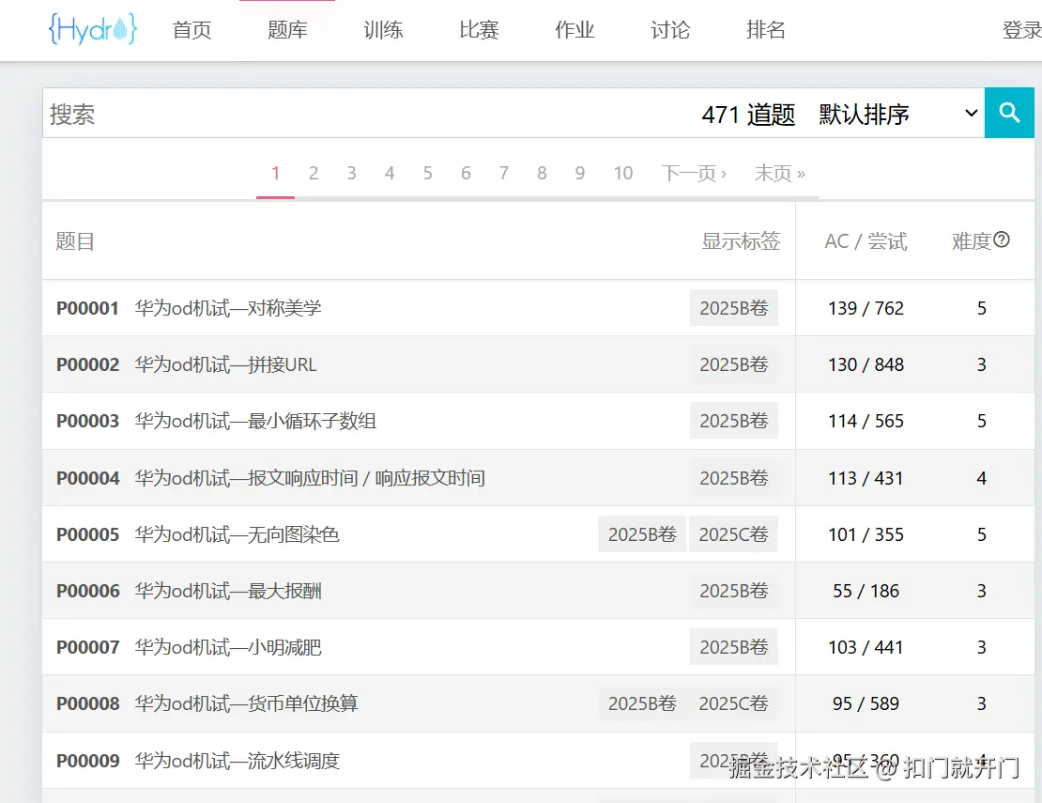Open the 比赛 menu item
The width and height of the screenshot is (1042, 803).
pyautogui.click(x=478, y=29)
